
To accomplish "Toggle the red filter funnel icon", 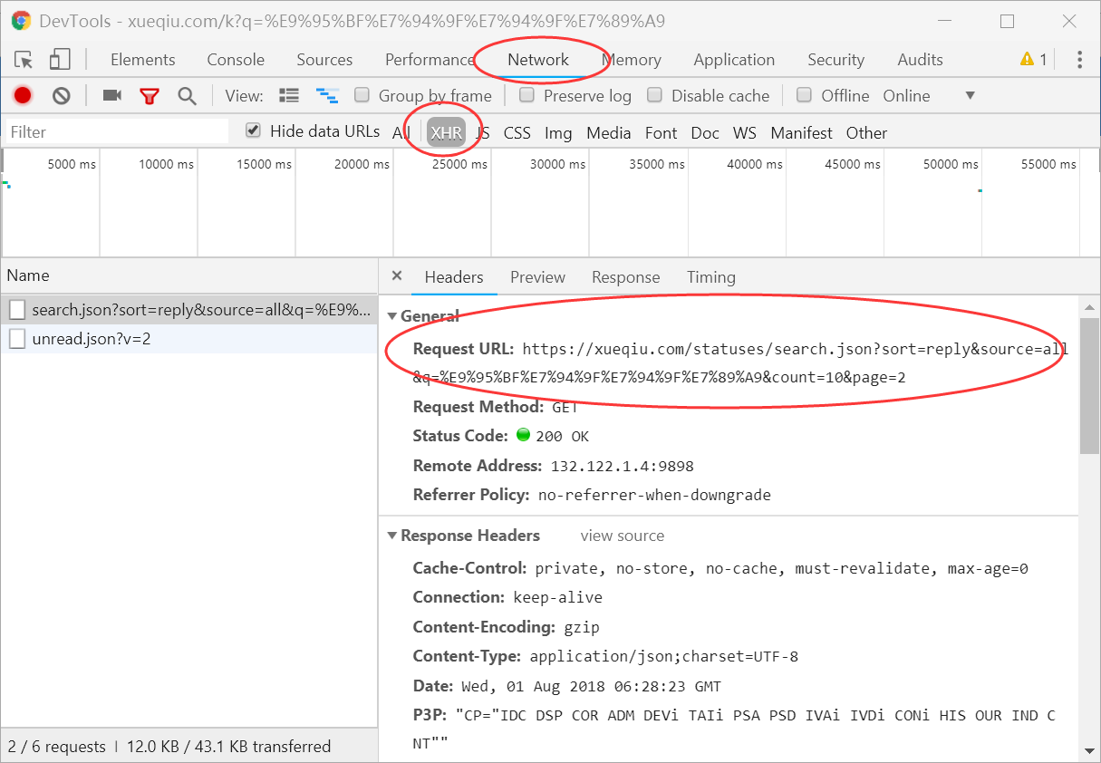I will pos(150,96).
